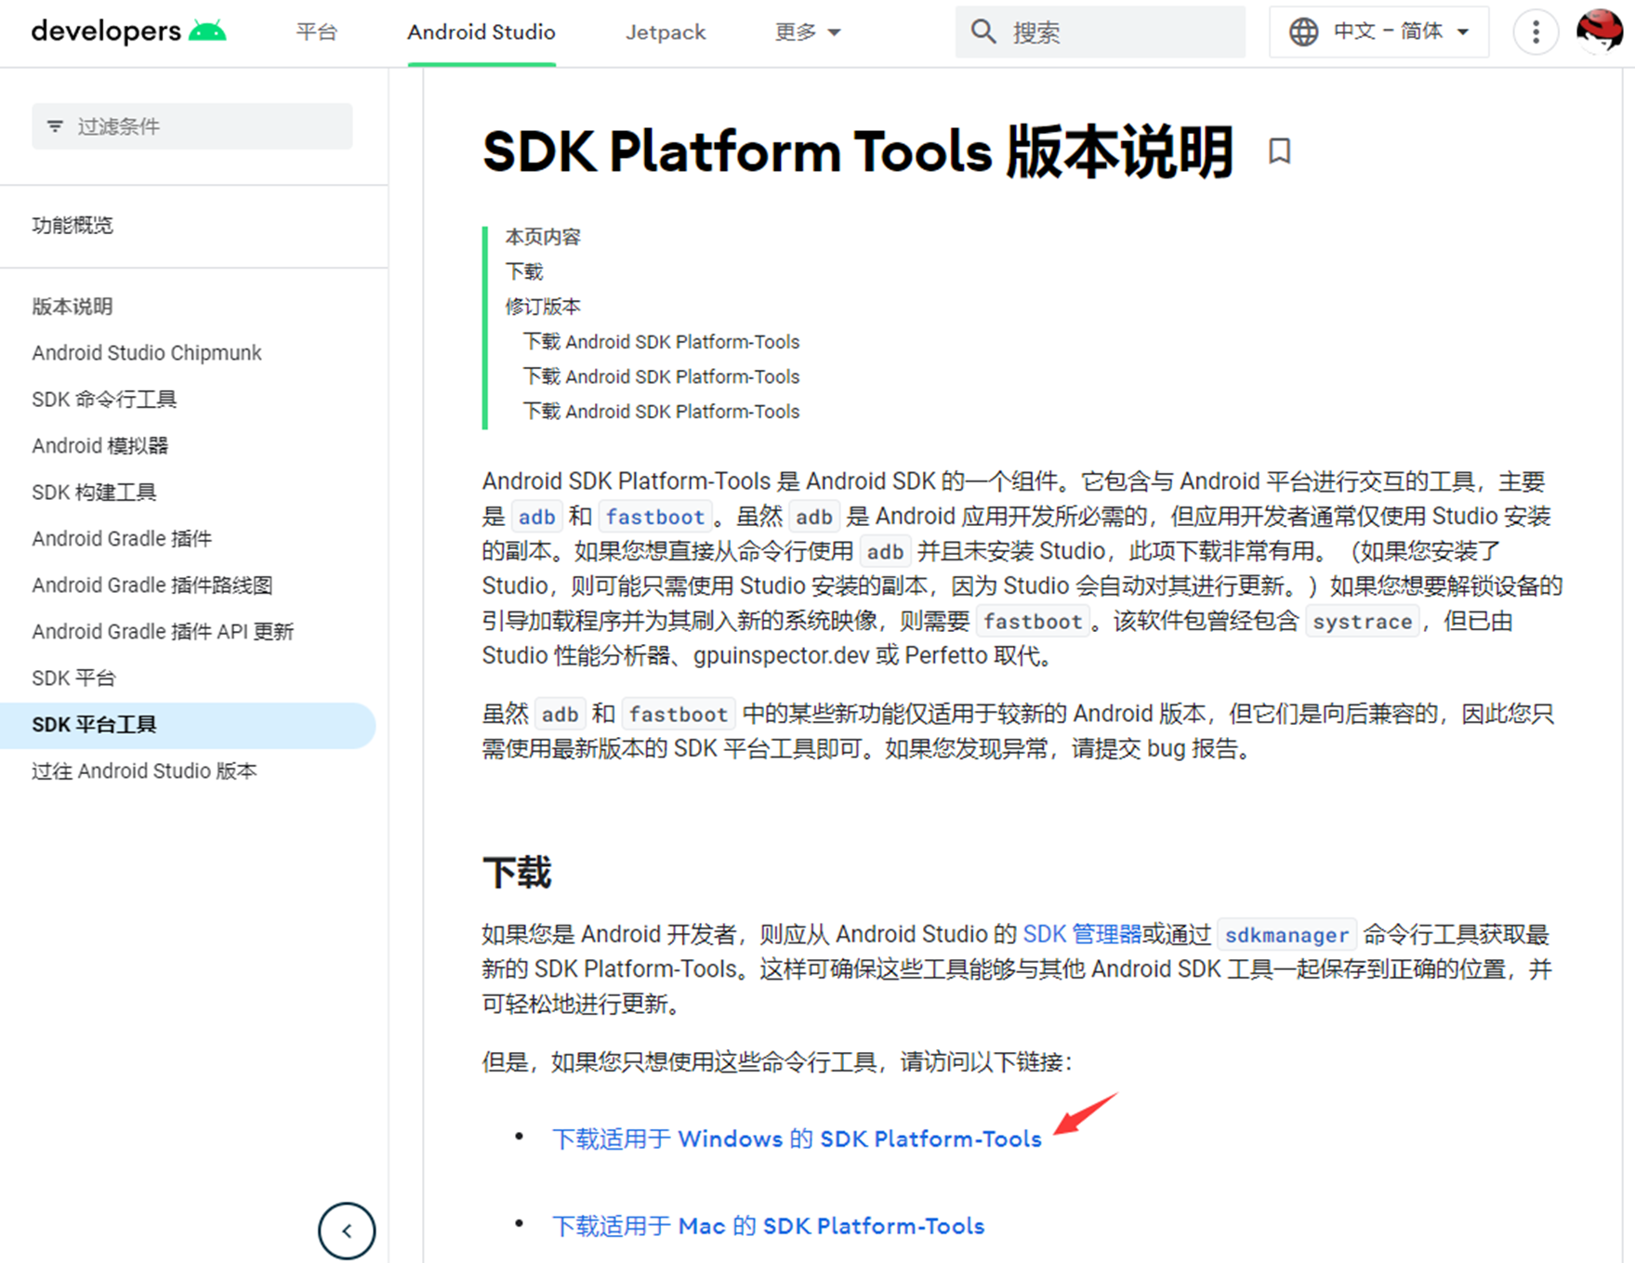Image resolution: width=1635 pixels, height=1263 pixels.
Task: Open the Jetpack tab
Action: pyautogui.click(x=666, y=33)
